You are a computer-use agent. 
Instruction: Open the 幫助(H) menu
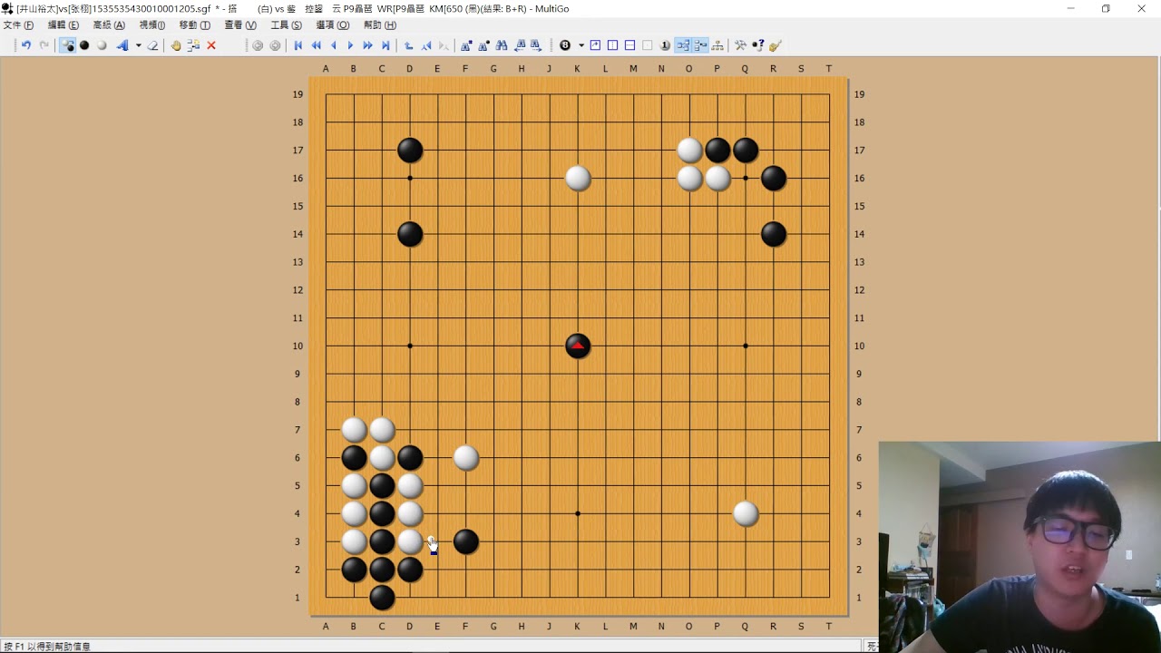[379, 25]
